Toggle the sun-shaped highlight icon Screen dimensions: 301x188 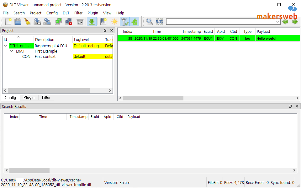[x=114, y=21]
